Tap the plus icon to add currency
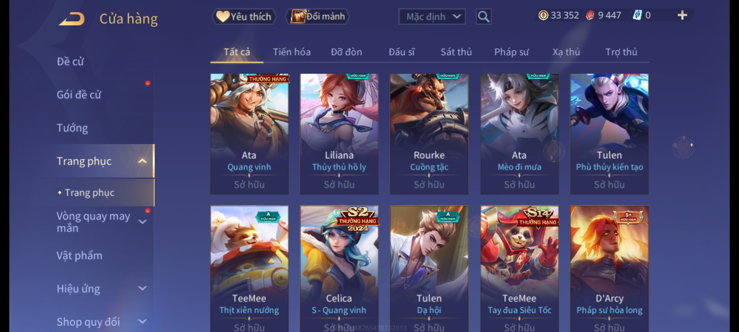The height and width of the screenshot is (332, 739). point(682,15)
